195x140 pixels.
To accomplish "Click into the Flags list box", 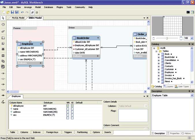I will (133, 116).
